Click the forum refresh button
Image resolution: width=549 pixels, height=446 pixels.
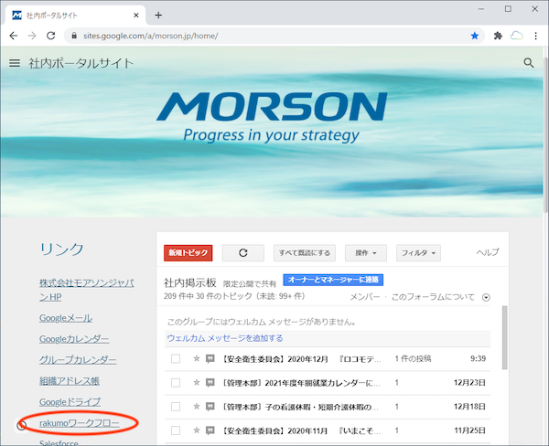click(242, 252)
